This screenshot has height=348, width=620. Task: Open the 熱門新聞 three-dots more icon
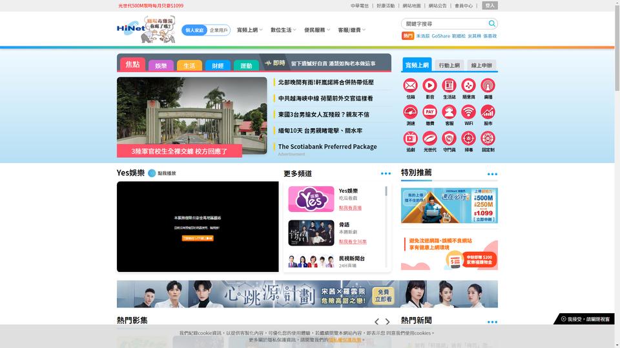[x=492, y=322]
